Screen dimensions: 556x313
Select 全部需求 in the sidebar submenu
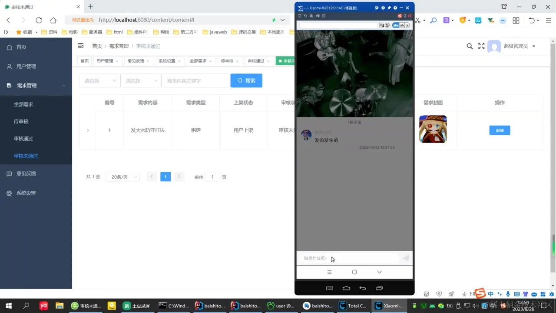(x=36, y=104)
